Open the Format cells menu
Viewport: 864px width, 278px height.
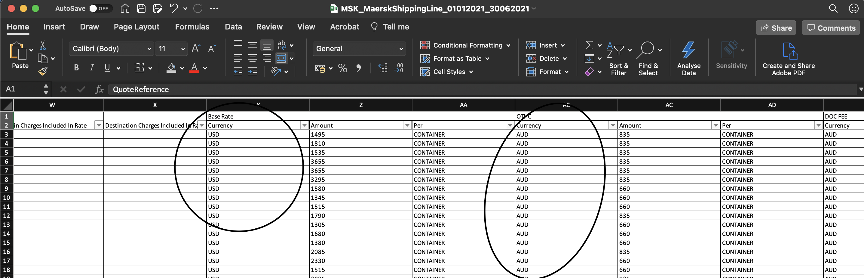pyautogui.click(x=547, y=72)
